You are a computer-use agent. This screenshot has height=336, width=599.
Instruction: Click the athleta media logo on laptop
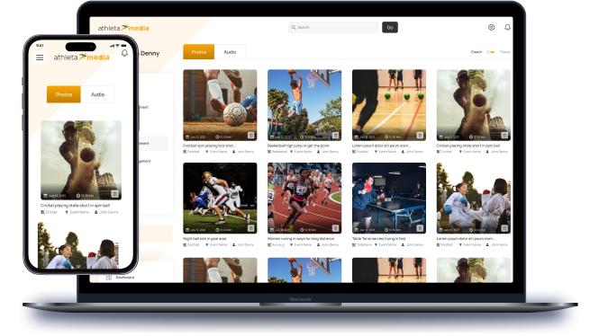pos(123,28)
